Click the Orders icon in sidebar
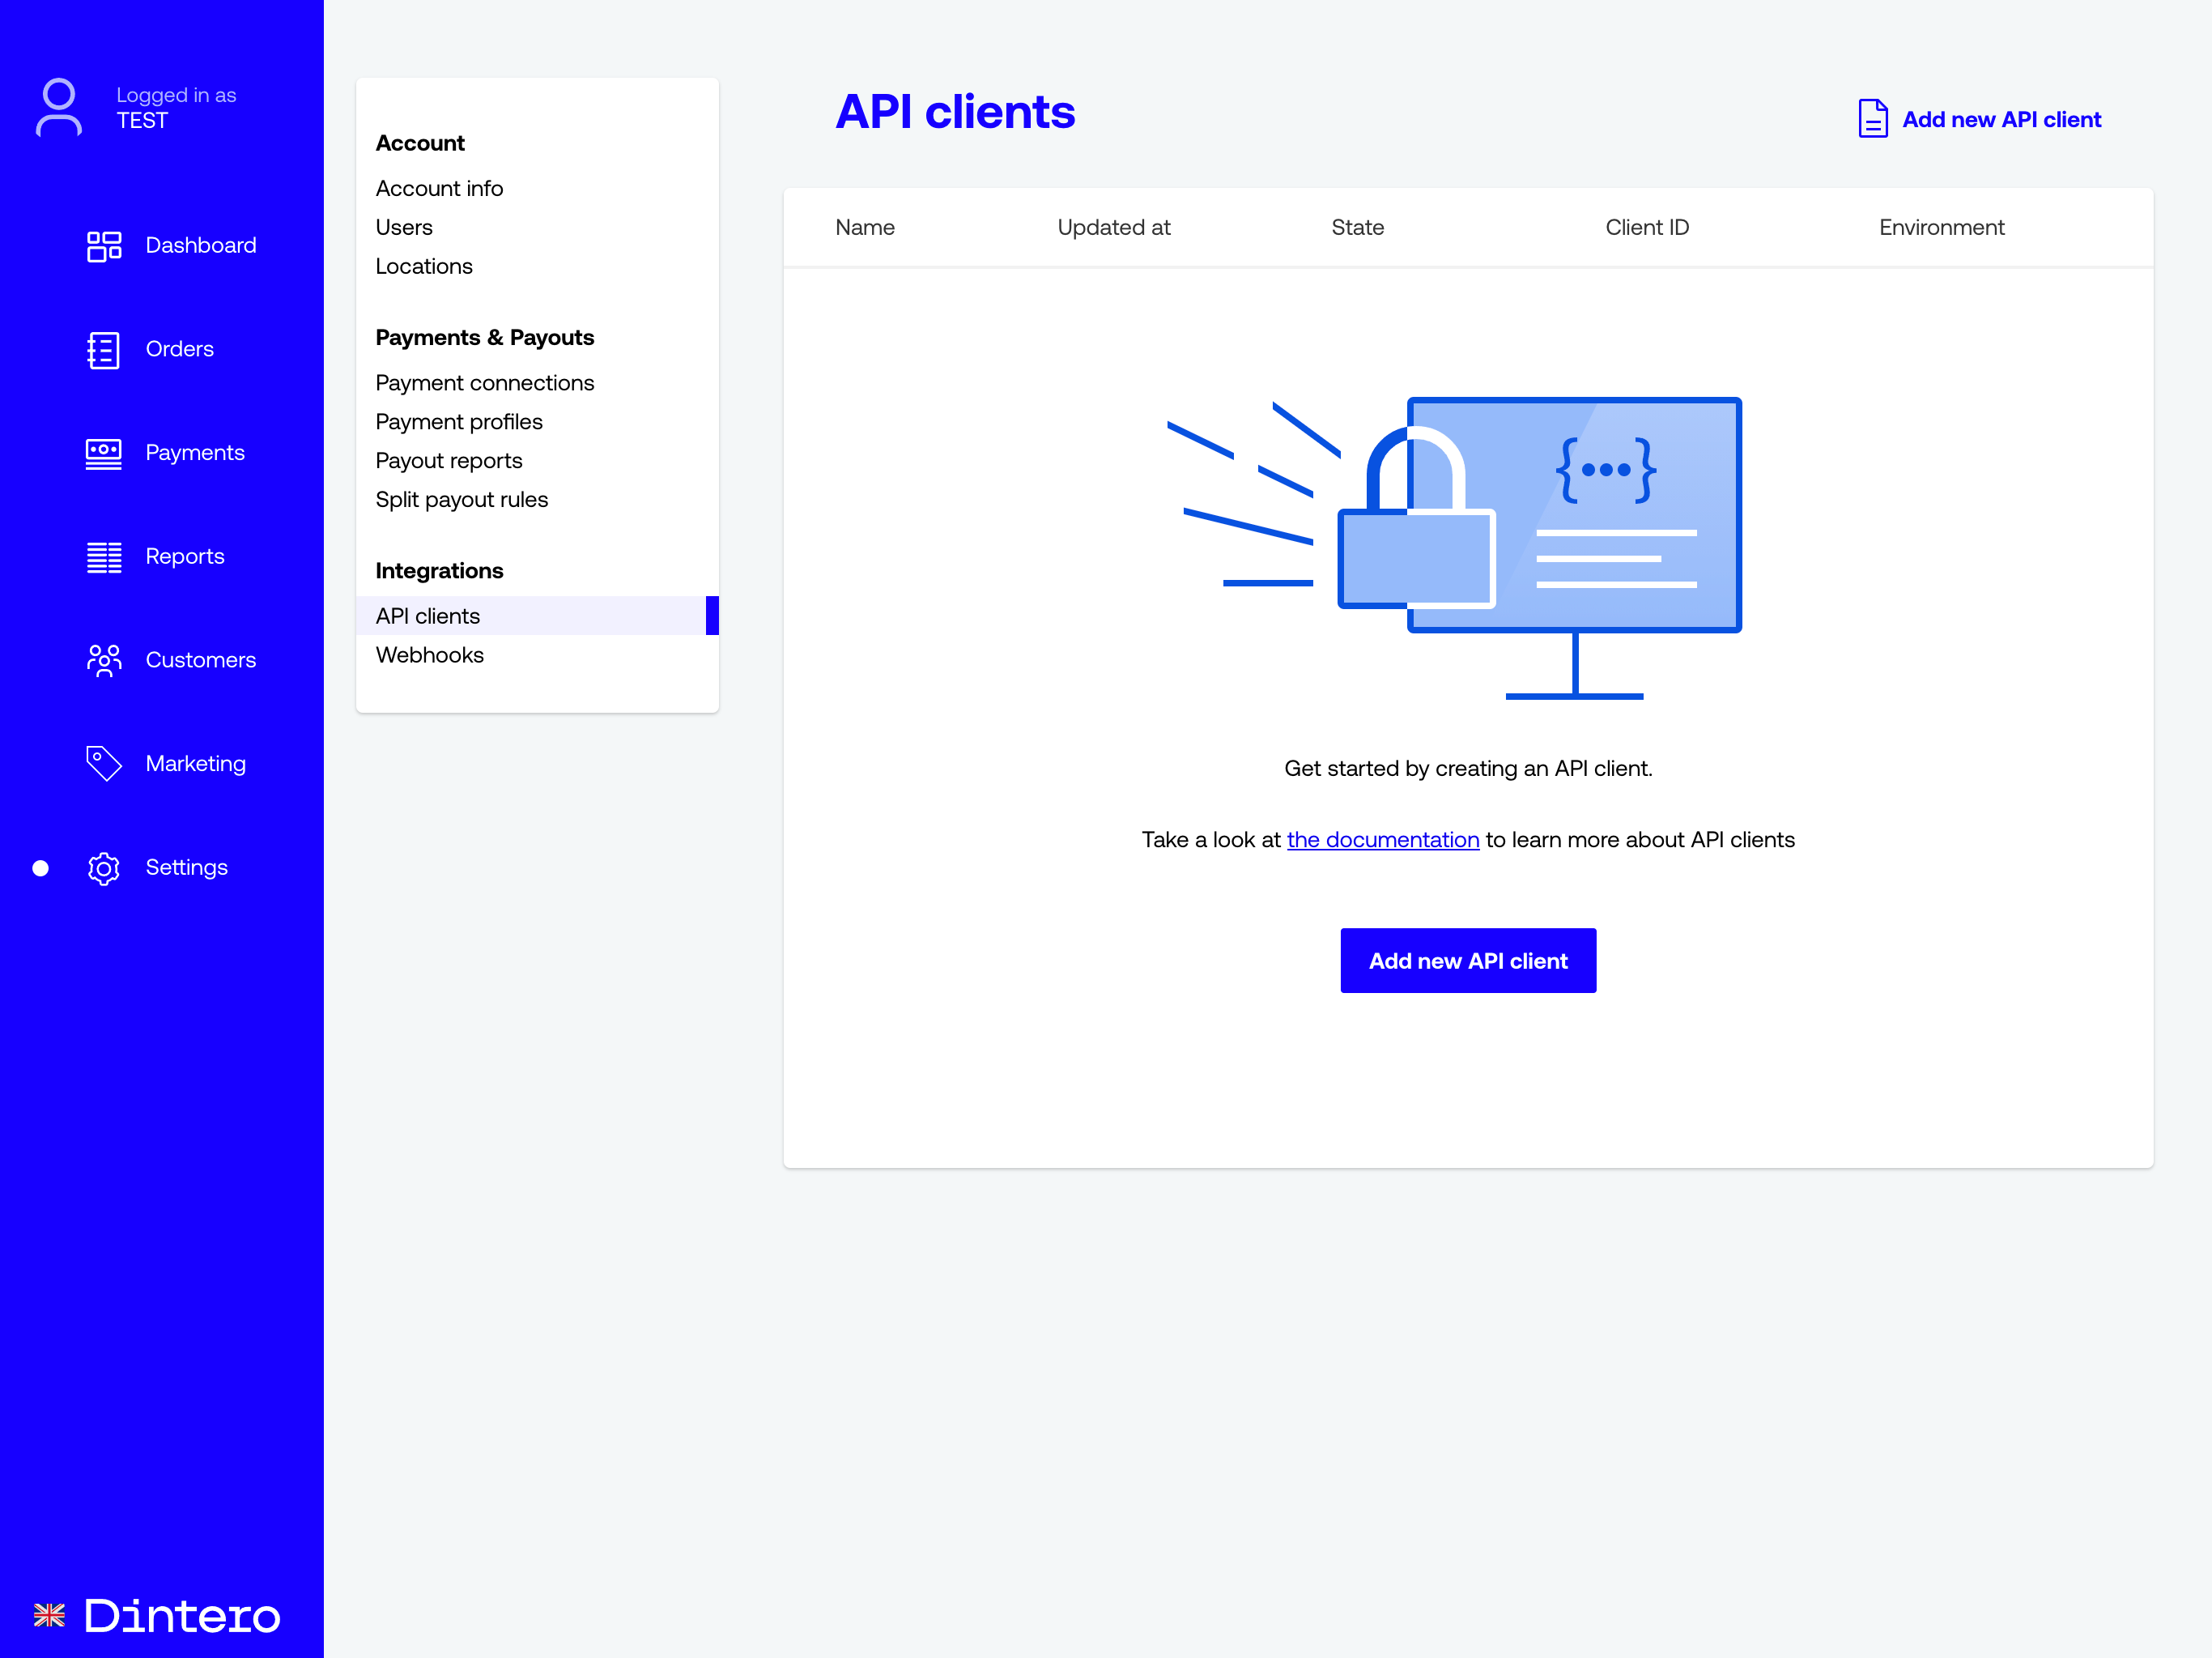Image resolution: width=2212 pixels, height=1658 pixels. point(103,348)
